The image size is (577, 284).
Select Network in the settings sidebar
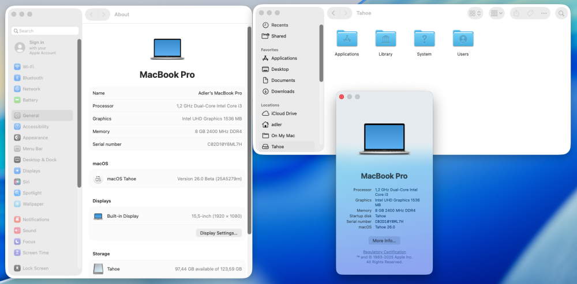[42, 89]
